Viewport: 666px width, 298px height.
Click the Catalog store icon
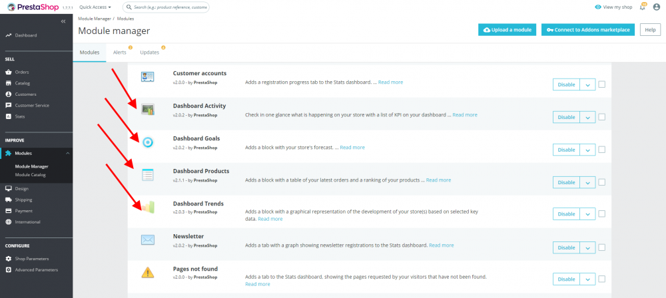click(x=8, y=83)
